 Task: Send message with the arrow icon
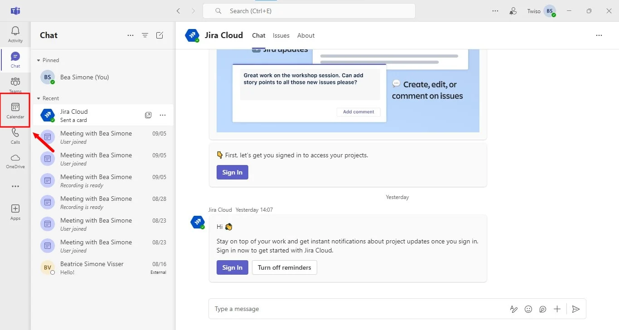575,309
